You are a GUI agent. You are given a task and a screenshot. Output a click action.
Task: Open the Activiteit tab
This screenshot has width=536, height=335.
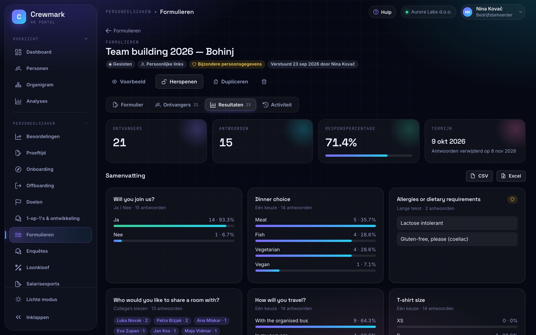coord(277,105)
